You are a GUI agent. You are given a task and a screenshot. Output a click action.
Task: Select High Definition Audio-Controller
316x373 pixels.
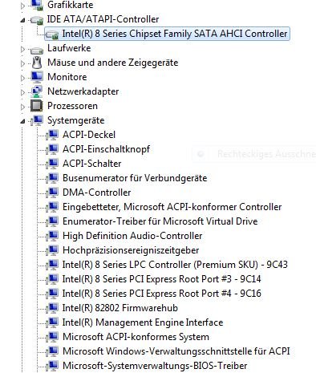pos(132,236)
